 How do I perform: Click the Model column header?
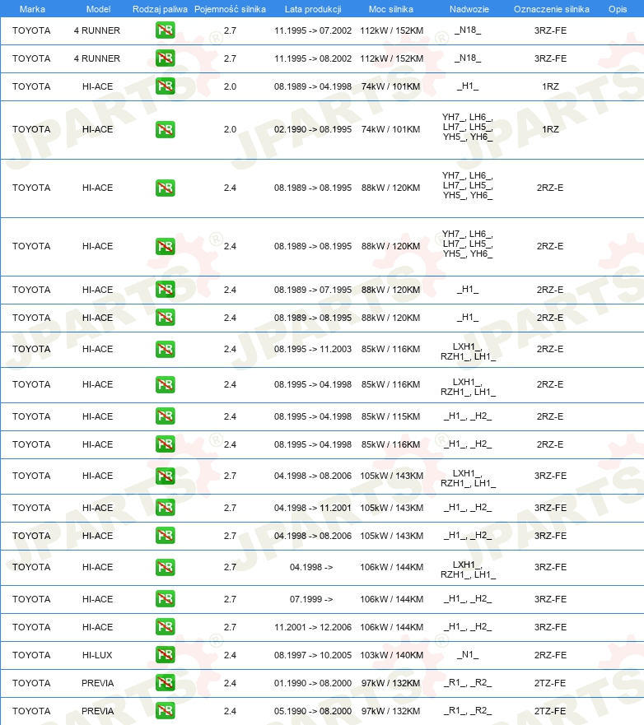99,9
